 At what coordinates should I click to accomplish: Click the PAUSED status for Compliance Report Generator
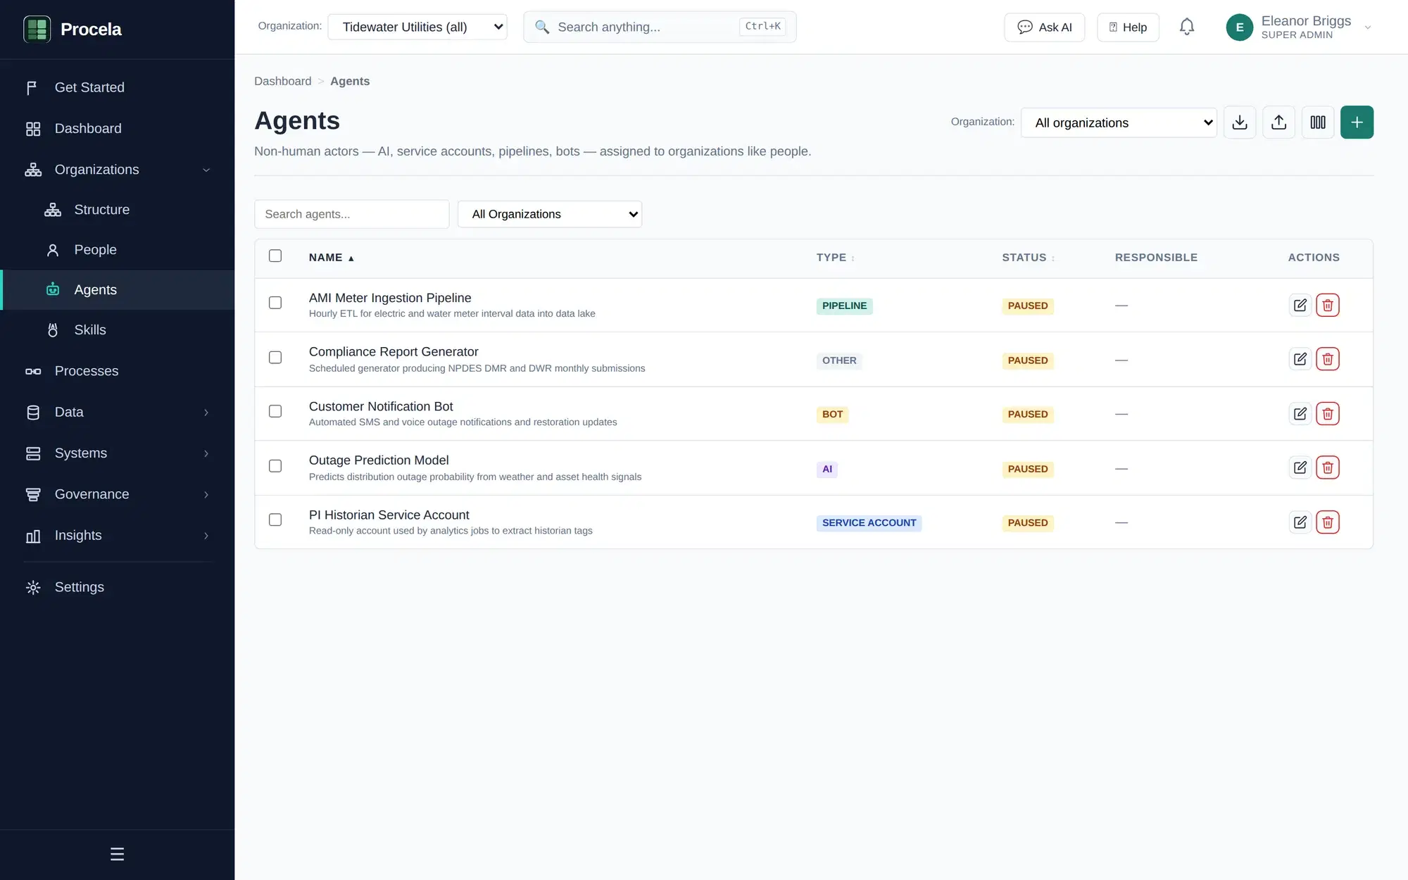(x=1027, y=360)
